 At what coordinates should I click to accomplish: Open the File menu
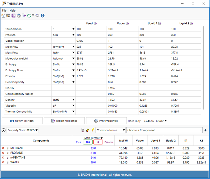coord(4,10)
